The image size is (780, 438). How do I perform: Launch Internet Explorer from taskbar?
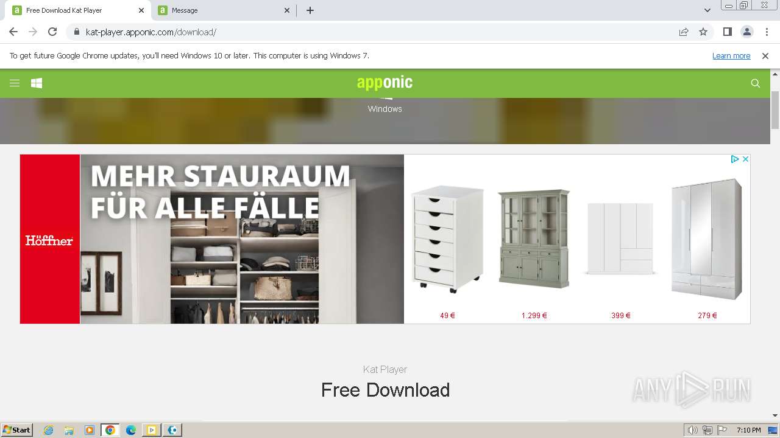pyautogui.click(x=49, y=430)
